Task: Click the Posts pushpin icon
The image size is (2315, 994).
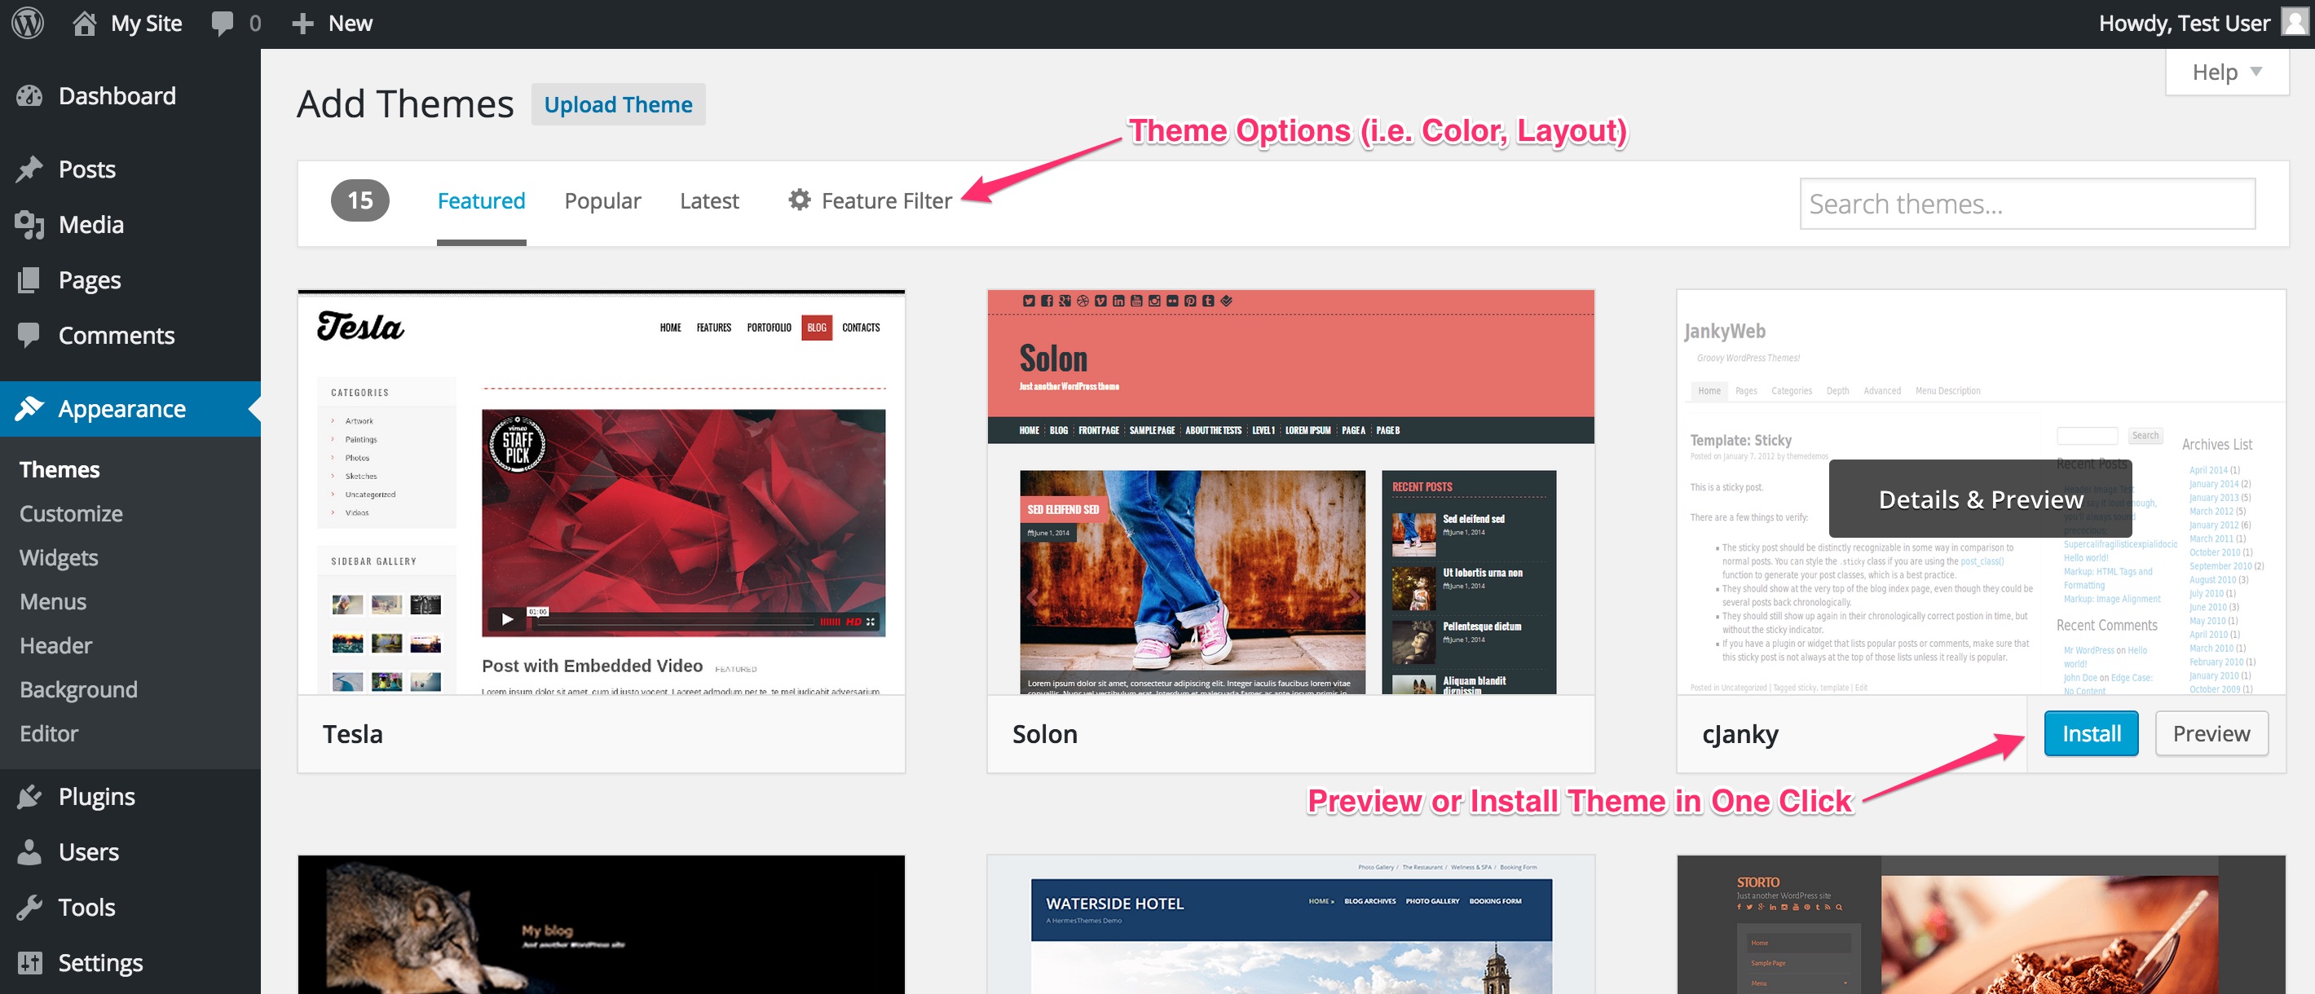Action: (29, 169)
